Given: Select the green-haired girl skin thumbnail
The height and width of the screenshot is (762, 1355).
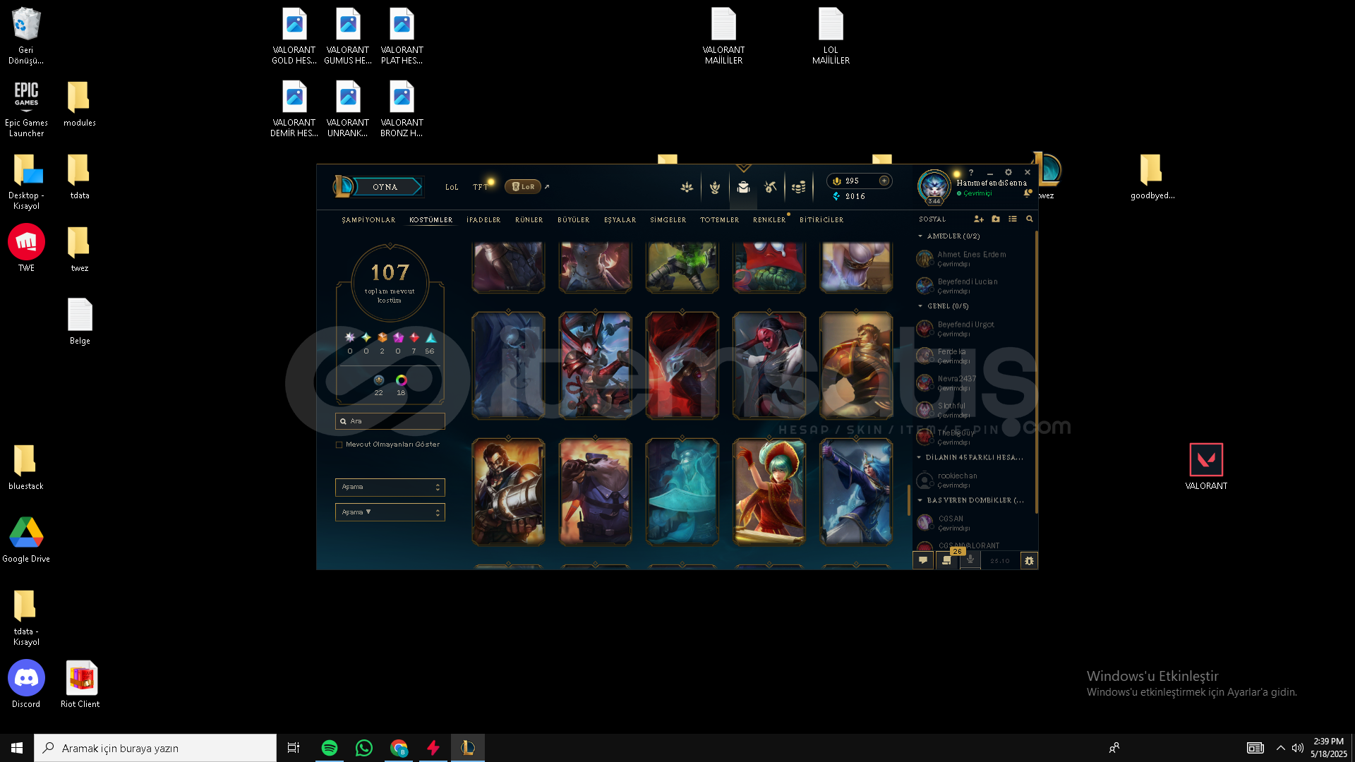Looking at the screenshot, I should (x=769, y=492).
